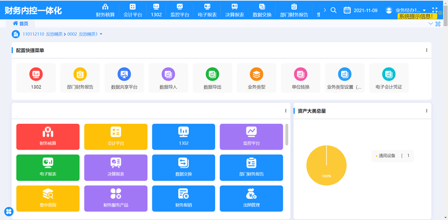The width and height of the screenshot is (448, 220).
Task: Click the floating four-dot menu button
Action: [9, 211]
